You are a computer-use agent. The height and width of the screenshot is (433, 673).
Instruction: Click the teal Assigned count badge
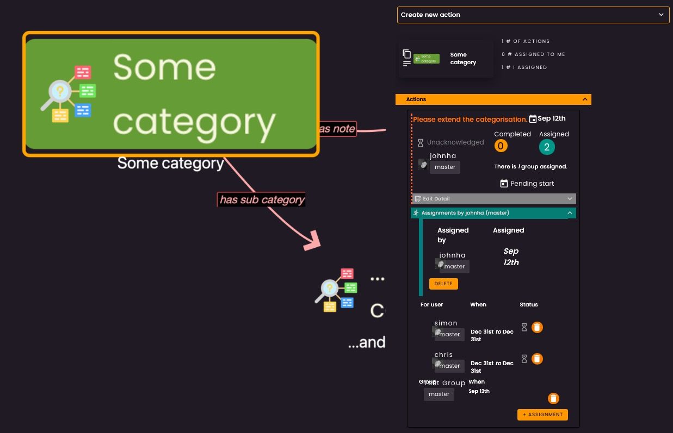coord(546,147)
